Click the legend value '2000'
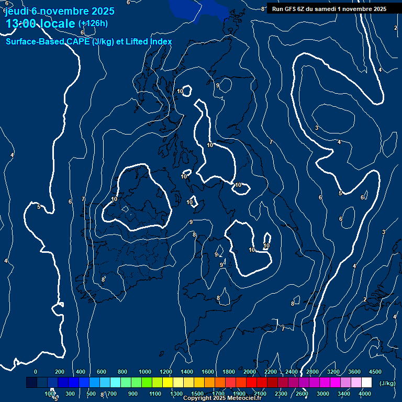The width and height of the screenshot is (402, 402). 250,372
